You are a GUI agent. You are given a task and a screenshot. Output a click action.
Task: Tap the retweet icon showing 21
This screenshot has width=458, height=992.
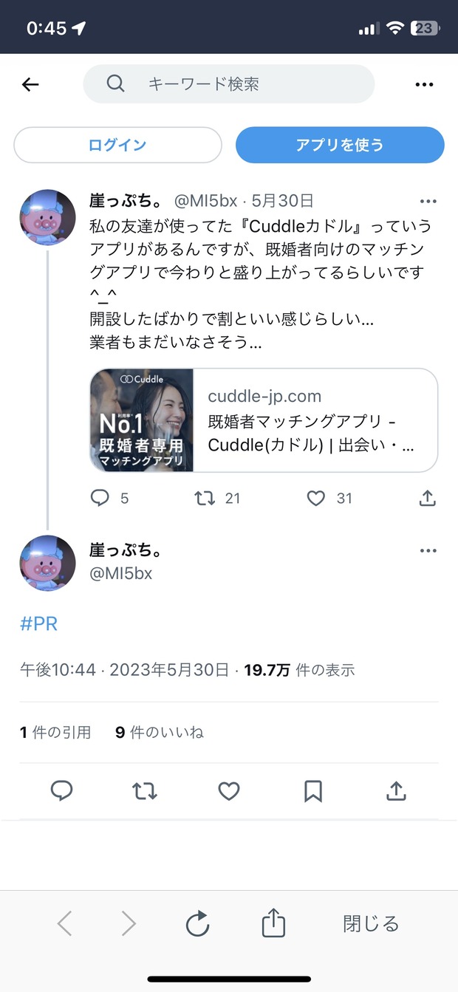[x=205, y=499]
